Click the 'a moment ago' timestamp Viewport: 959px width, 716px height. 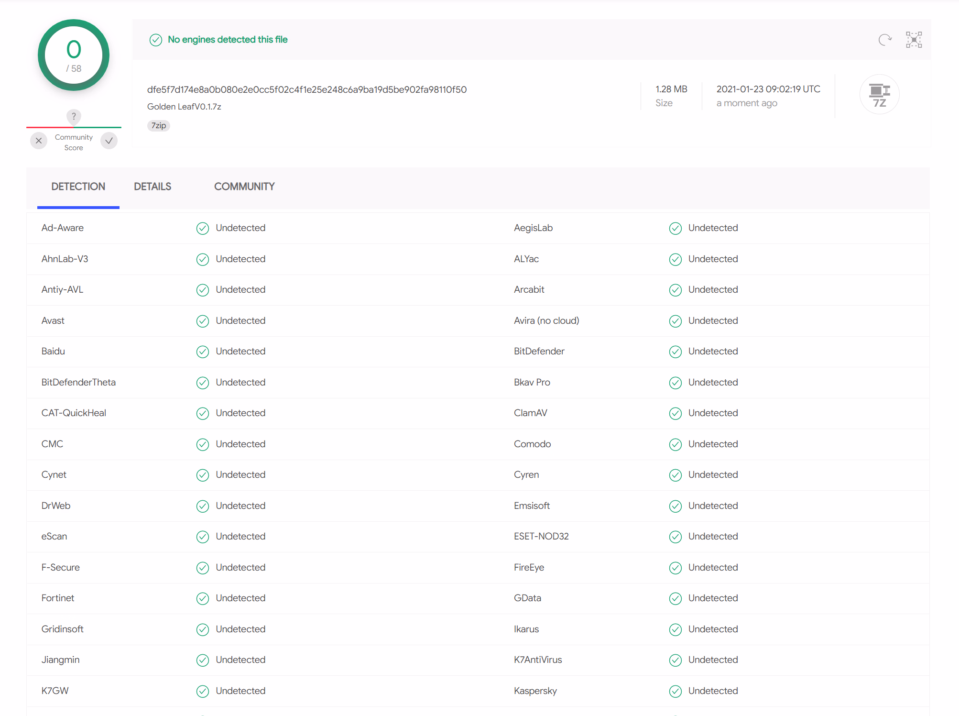(747, 103)
